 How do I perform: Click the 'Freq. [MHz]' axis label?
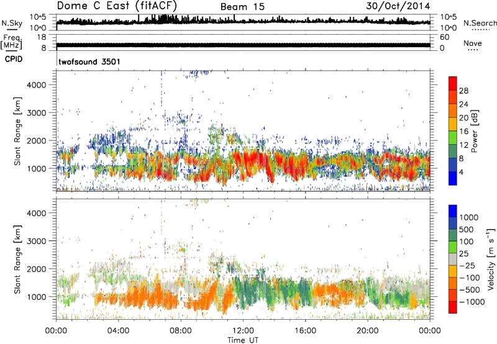click(x=12, y=42)
